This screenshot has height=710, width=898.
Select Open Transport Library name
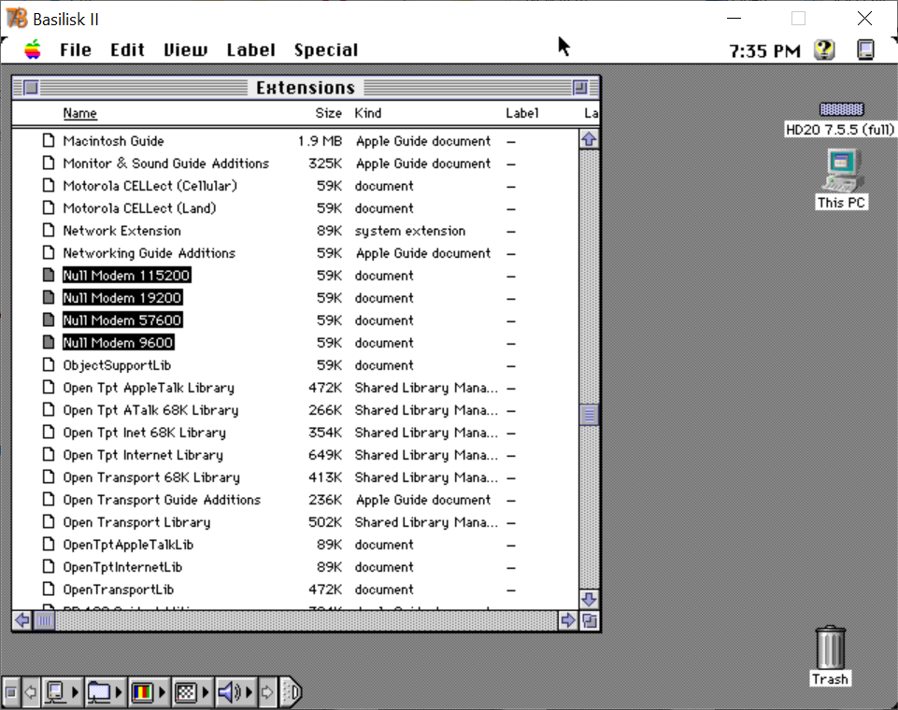136,522
